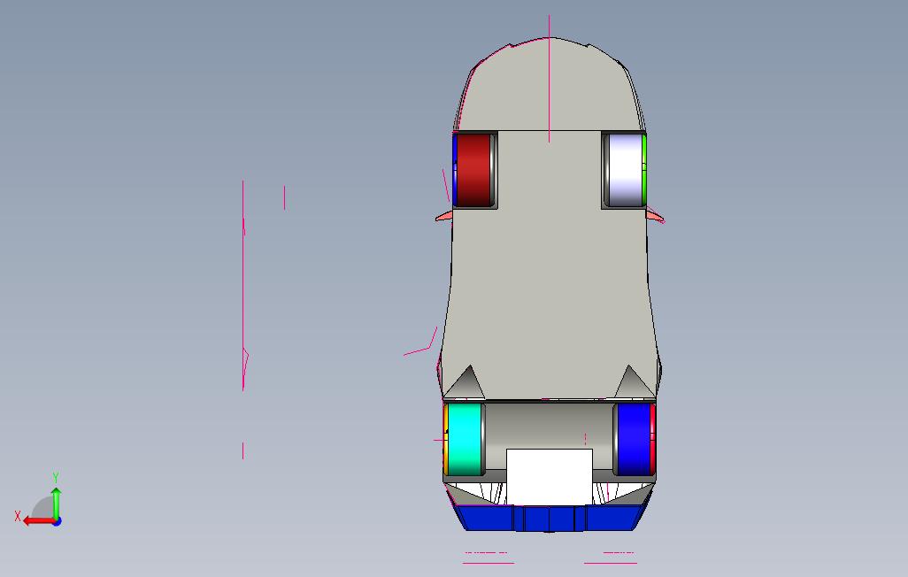Viewport: 908px width, 577px height.
Task: Select the blue rear wheel of car
Action: (634, 439)
